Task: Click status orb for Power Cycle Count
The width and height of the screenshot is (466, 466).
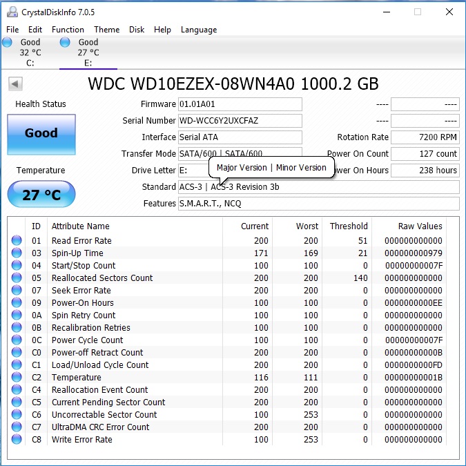Action: point(17,340)
